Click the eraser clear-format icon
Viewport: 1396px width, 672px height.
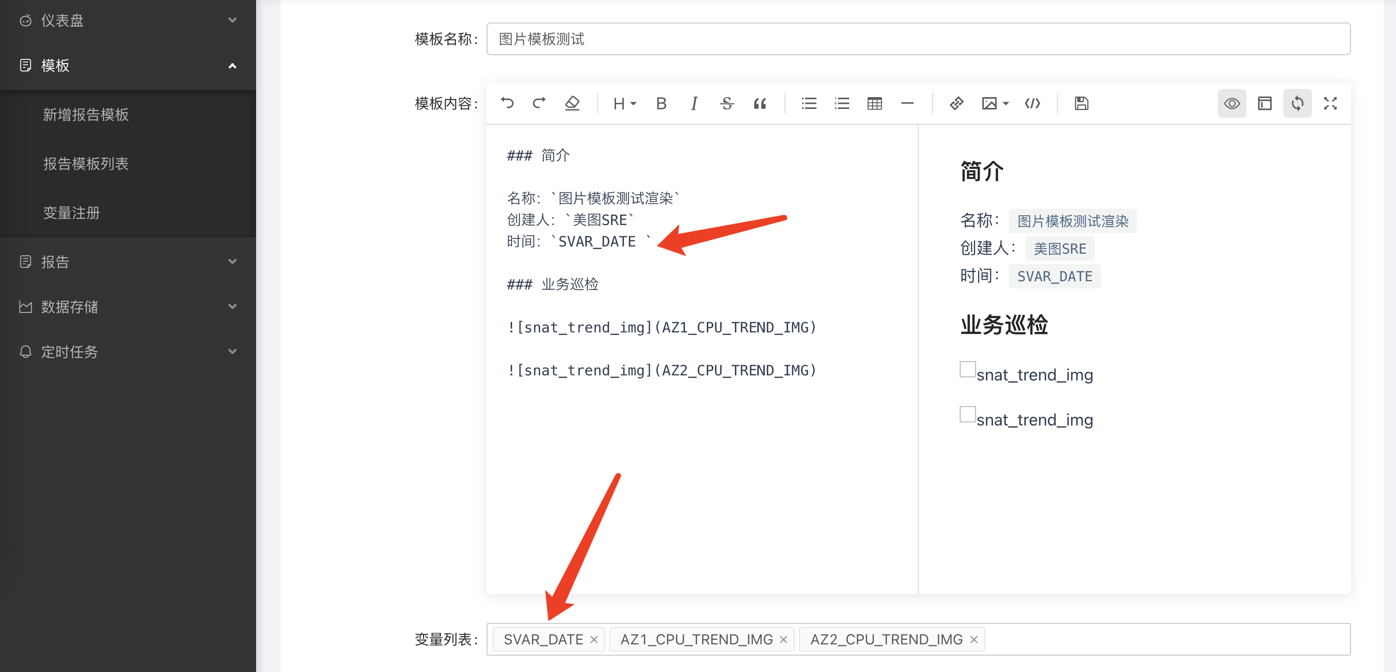click(572, 103)
